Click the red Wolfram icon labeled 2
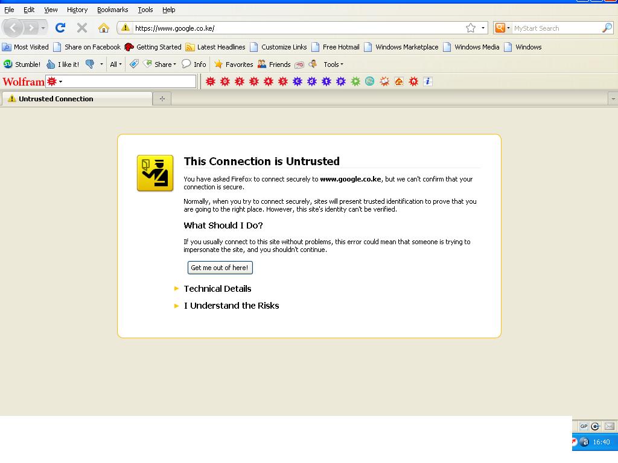Image resolution: width=618 pixels, height=463 pixels. (x=240, y=81)
